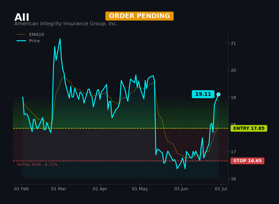Click the 19.11 current price label
279x204 pixels.
203,94
